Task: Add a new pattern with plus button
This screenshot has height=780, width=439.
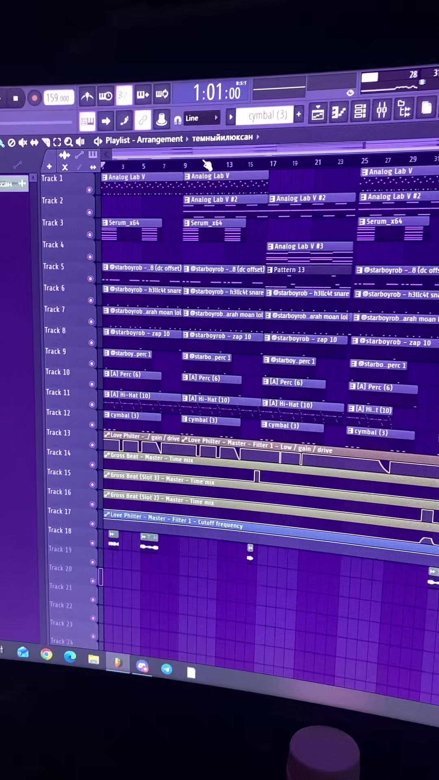Action: tap(299, 114)
